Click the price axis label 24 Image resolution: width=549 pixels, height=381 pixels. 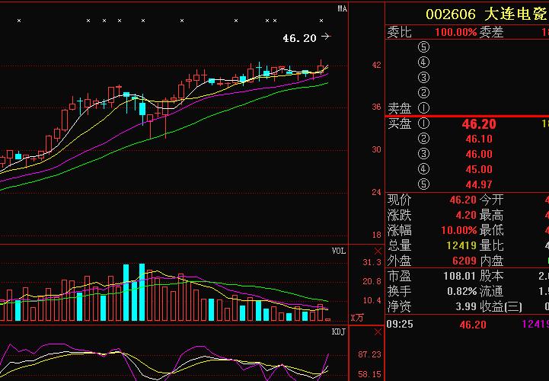[376, 193]
